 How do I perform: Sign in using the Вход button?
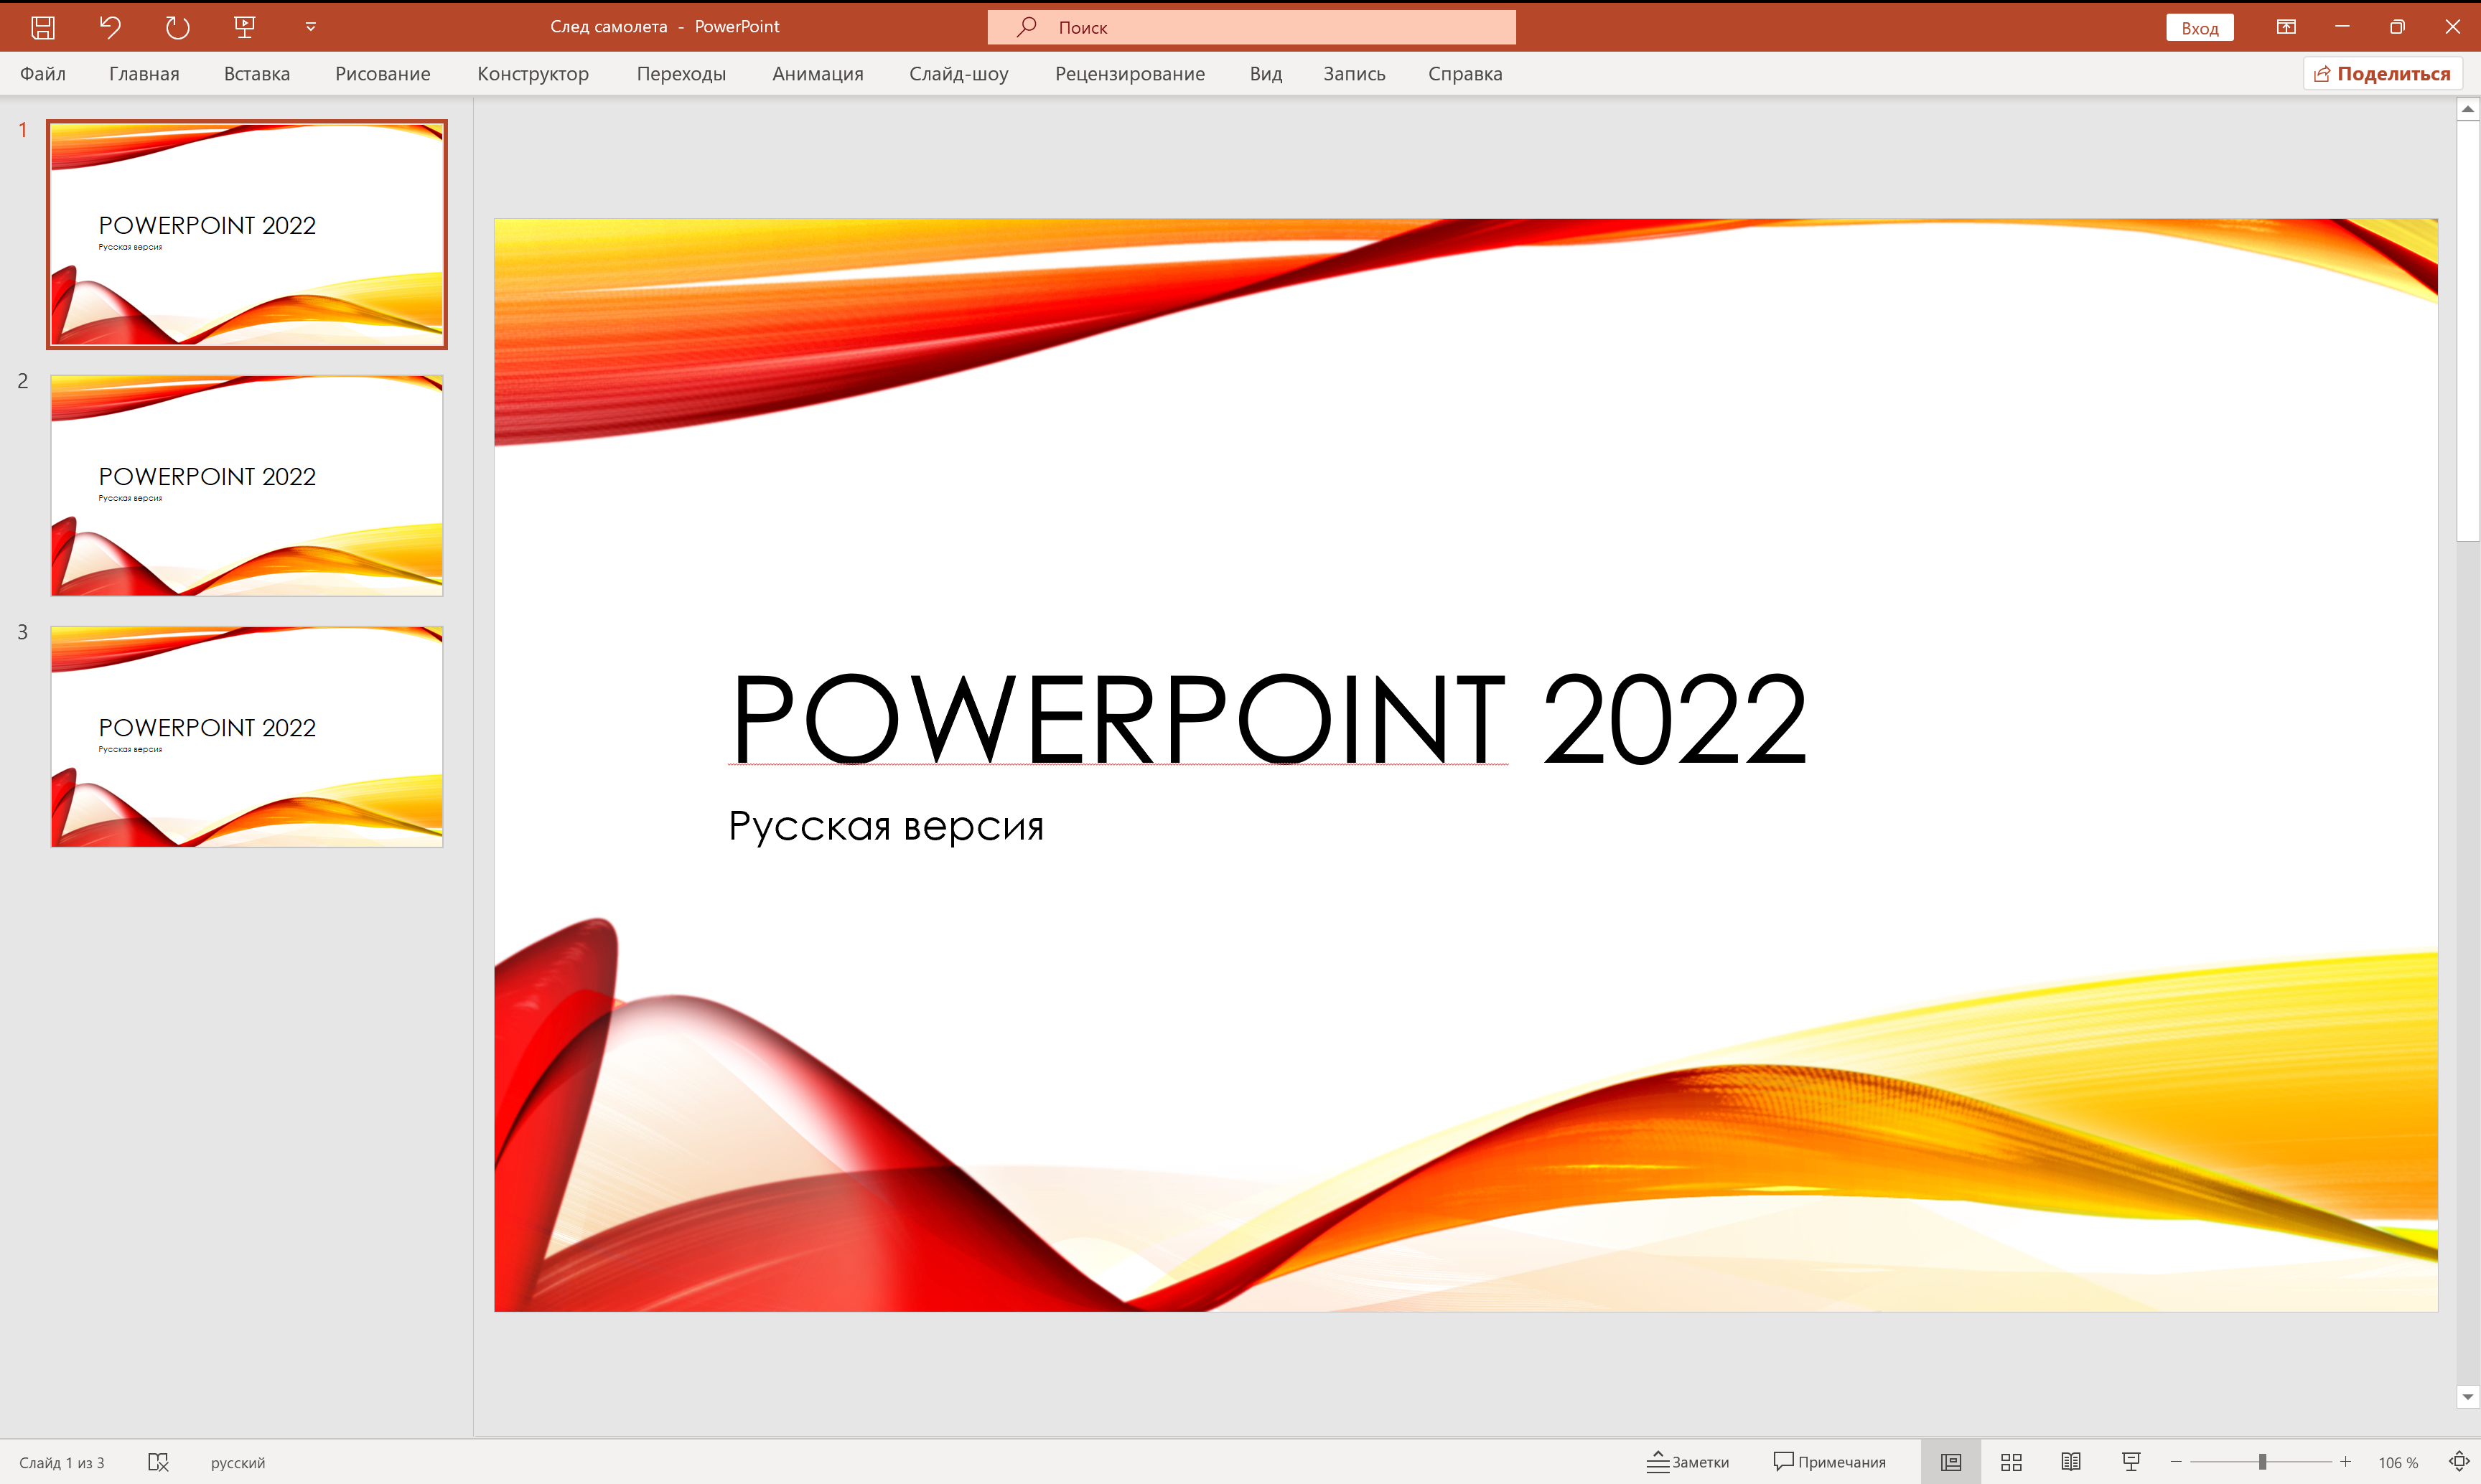[2199, 27]
